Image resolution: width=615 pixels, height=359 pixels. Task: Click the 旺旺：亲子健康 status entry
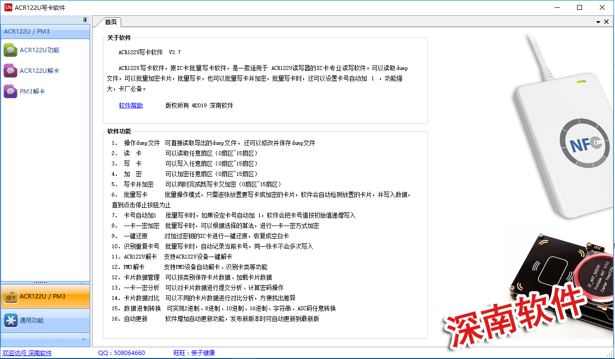(194, 353)
